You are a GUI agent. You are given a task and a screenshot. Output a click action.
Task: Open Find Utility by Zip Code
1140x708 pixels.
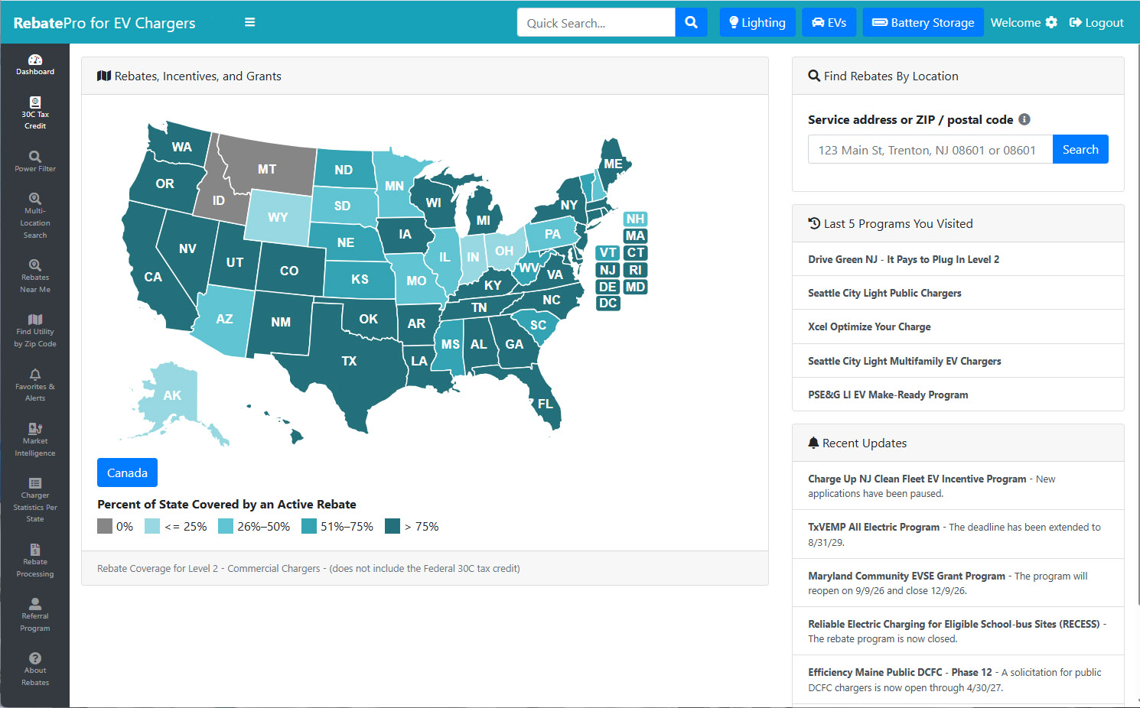[x=35, y=330]
